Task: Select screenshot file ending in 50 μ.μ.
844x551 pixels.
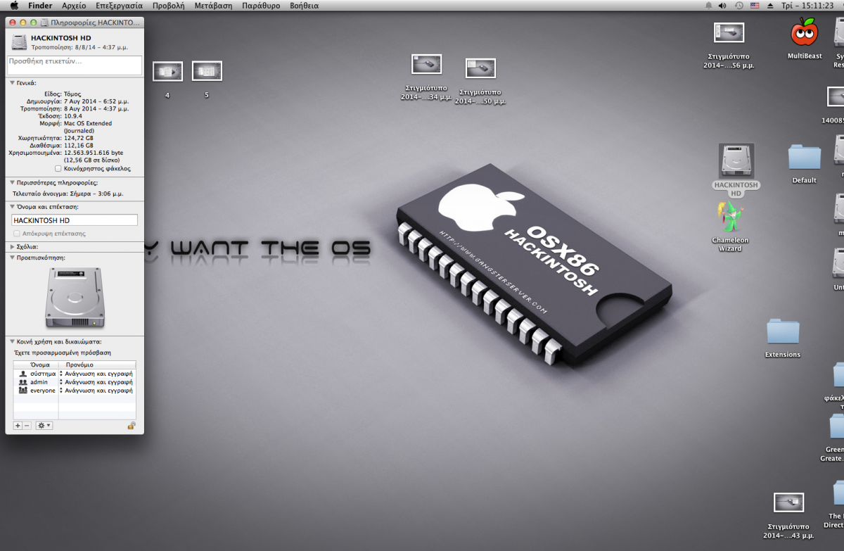Action: coord(480,68)
